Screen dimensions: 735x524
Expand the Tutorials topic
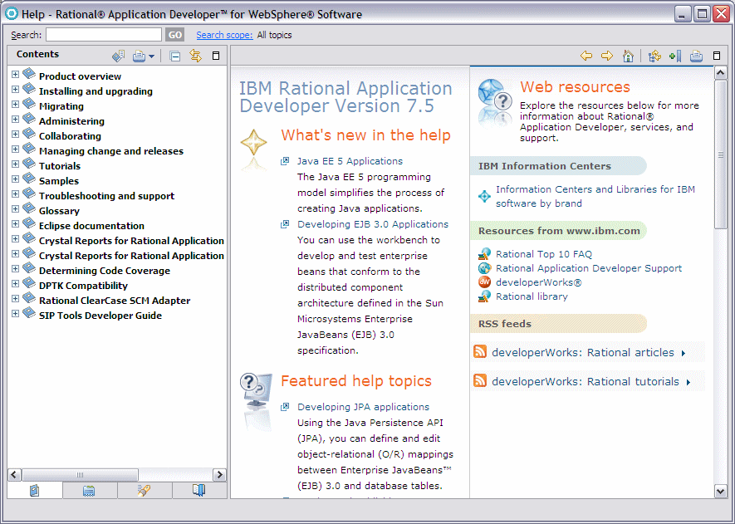(15, 164)
